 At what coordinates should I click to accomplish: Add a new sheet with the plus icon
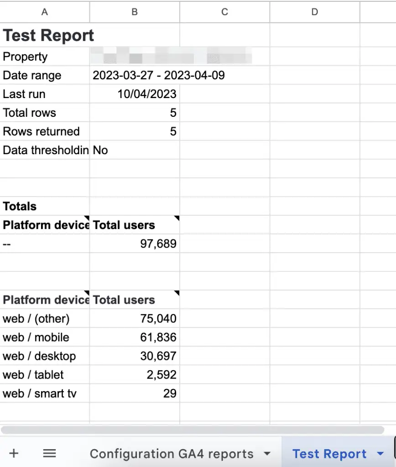point(14,453)
